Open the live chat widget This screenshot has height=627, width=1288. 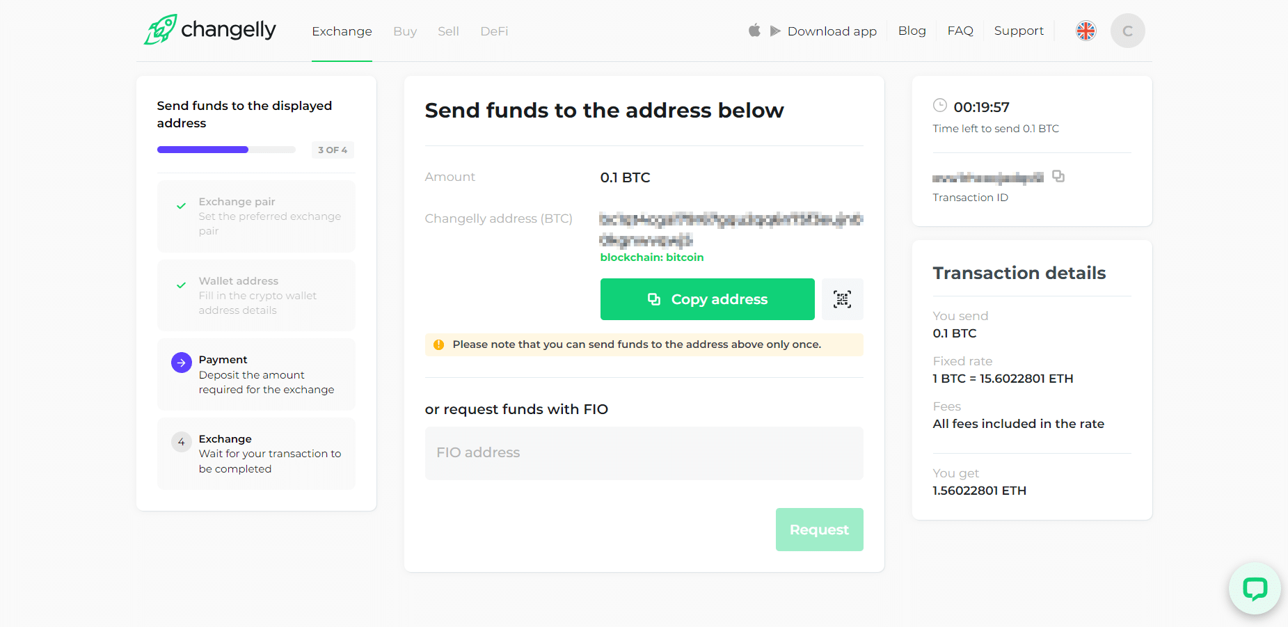(1254, 589)
